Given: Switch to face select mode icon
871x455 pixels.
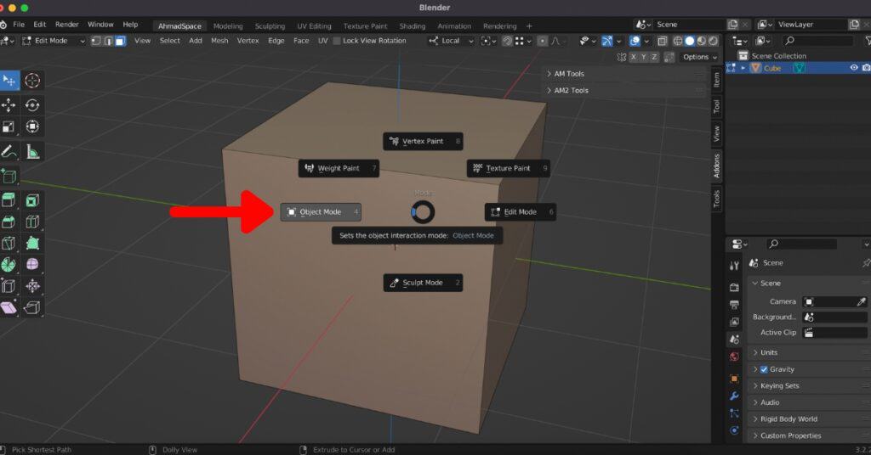Looking at the screenshot, I should click(120, 41).
